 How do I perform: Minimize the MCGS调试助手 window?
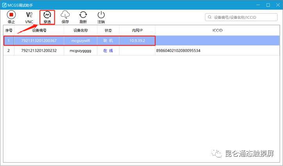tap(258, 5)
